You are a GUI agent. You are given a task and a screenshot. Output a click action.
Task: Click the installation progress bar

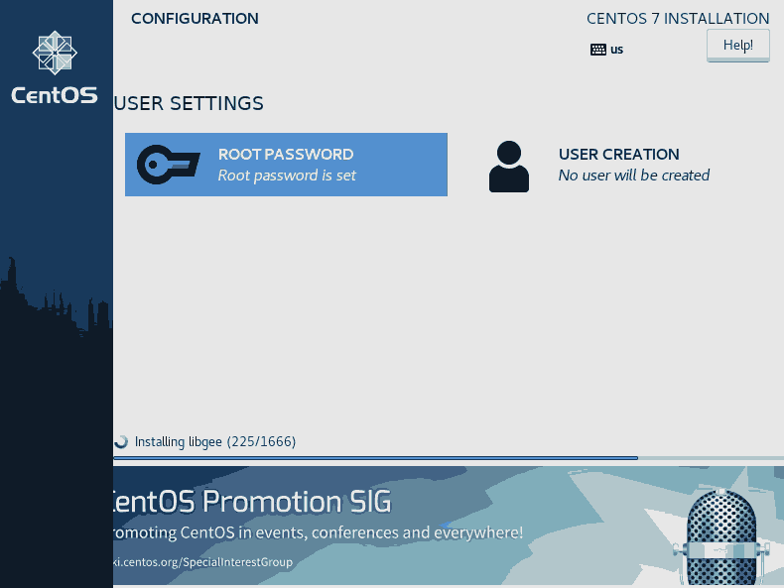(x=449, y=458)
